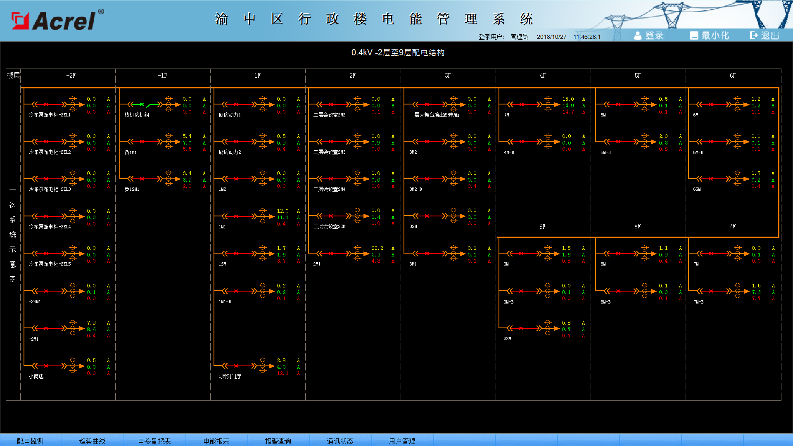Click the date 2018/10/27 in header
This screenshot has width=793, height=446.
551,37
